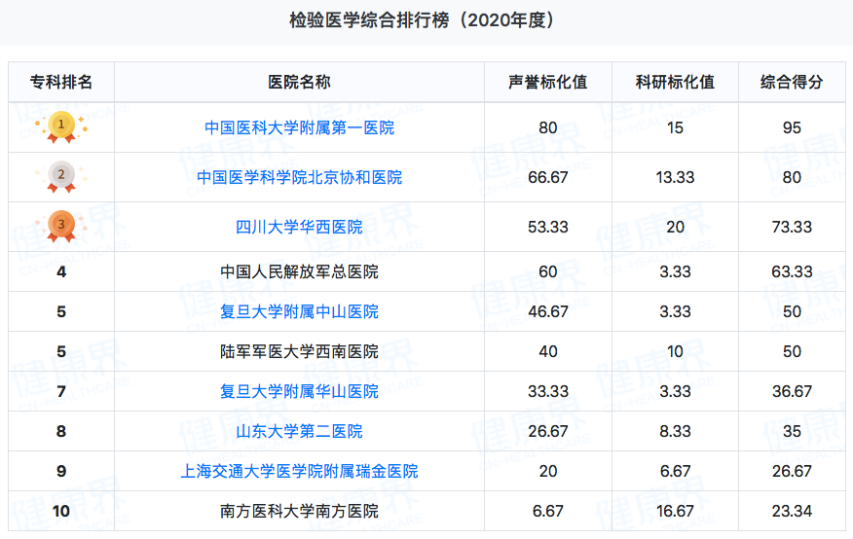Screen dimensions: 853x539
Task: Click rank number 4
Action: tap(61, 271)
